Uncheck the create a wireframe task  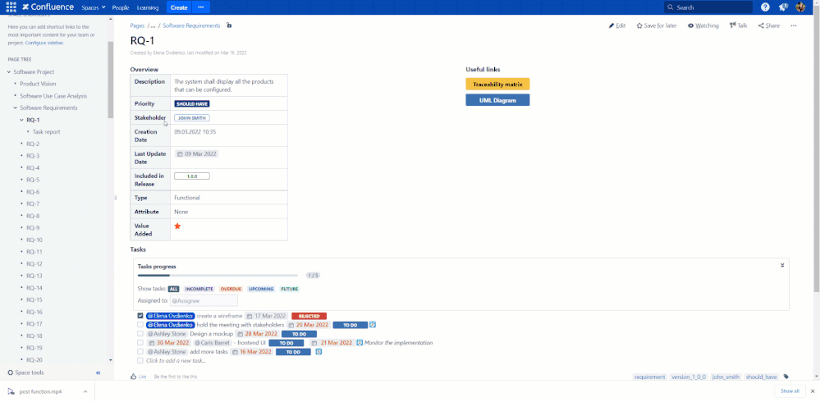(x=140, y=316)
